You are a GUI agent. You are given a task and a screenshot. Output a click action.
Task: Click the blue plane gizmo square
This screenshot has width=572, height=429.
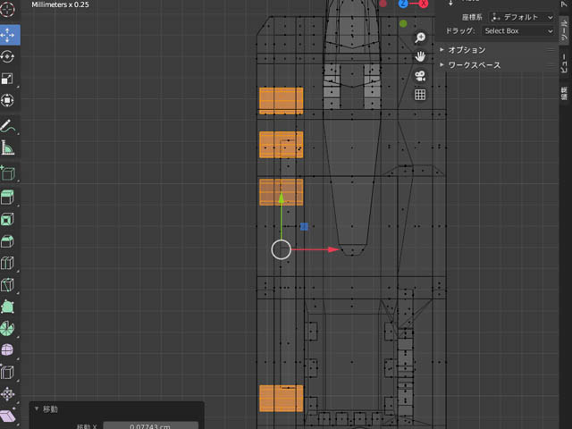[x=304, y=226]
